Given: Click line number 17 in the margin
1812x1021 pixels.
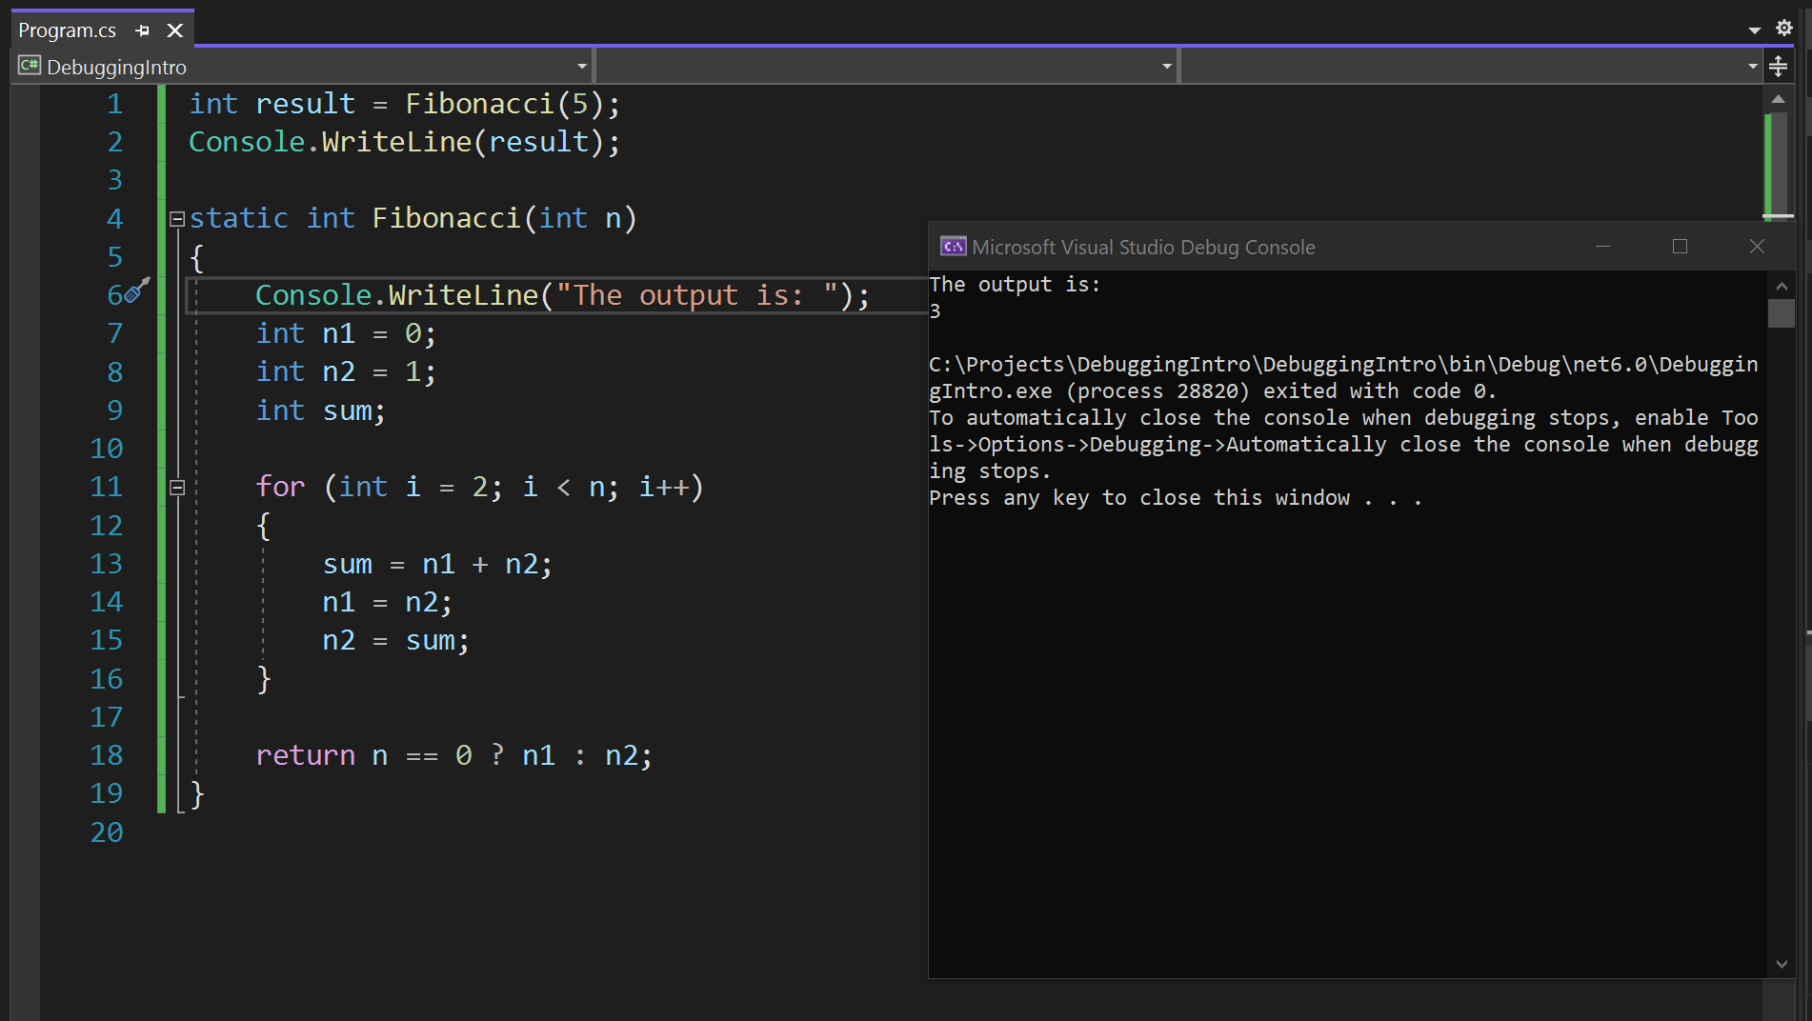Looking at the screenshot, I should 107,717.
